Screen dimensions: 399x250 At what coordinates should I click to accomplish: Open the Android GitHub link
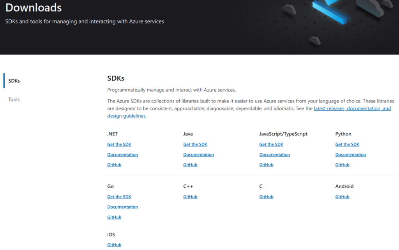[x=343, y=197]
